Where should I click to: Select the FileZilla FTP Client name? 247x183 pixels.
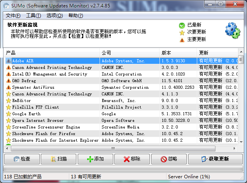35,107
